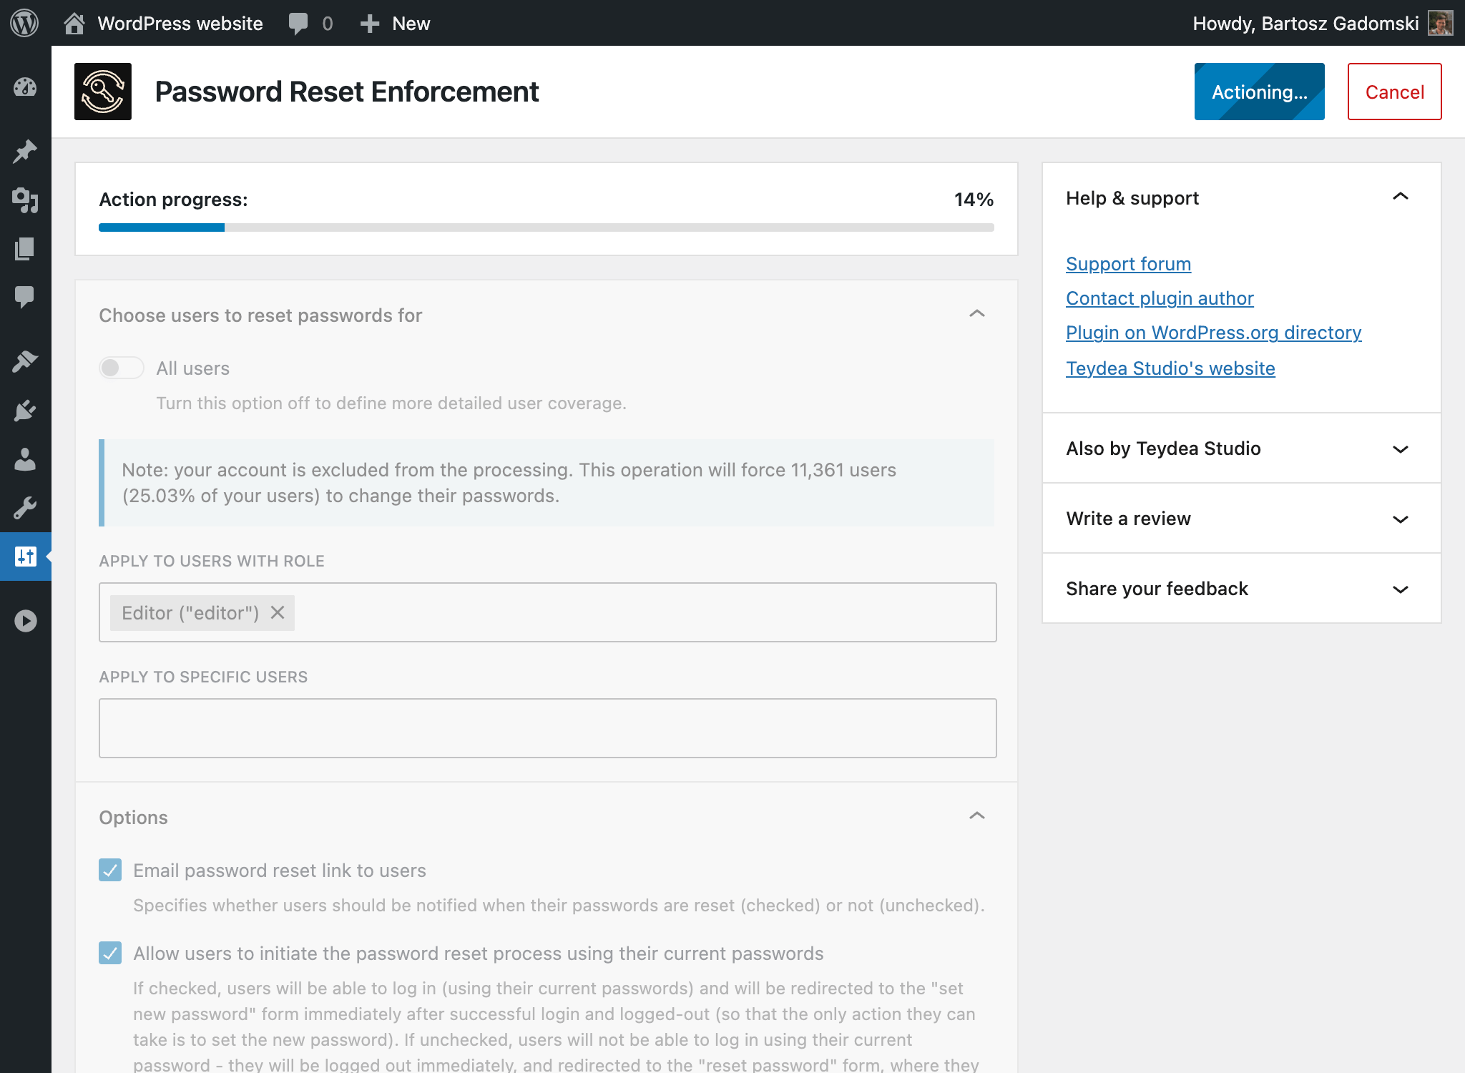Click the WordPress logo in admin bar
The image size is (1465, 1073).
[24, 23]
